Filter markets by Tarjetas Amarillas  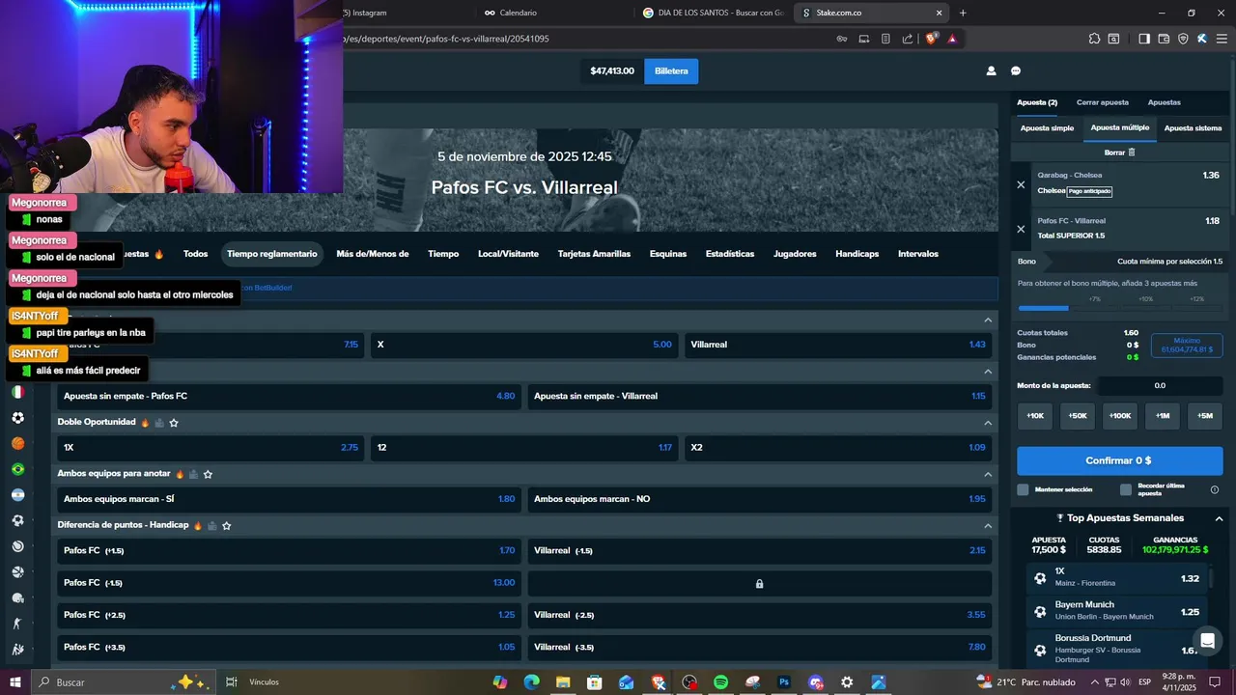click(594, 254)
